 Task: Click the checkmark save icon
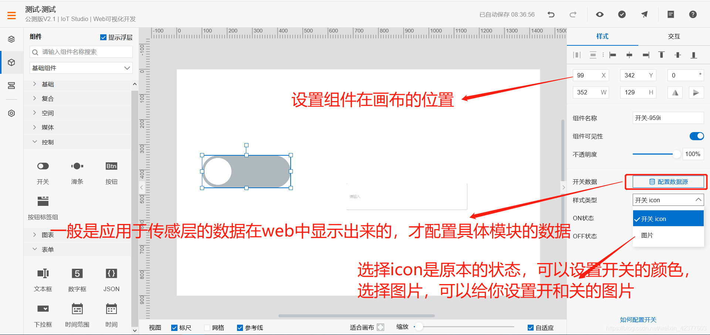[622, 14]
